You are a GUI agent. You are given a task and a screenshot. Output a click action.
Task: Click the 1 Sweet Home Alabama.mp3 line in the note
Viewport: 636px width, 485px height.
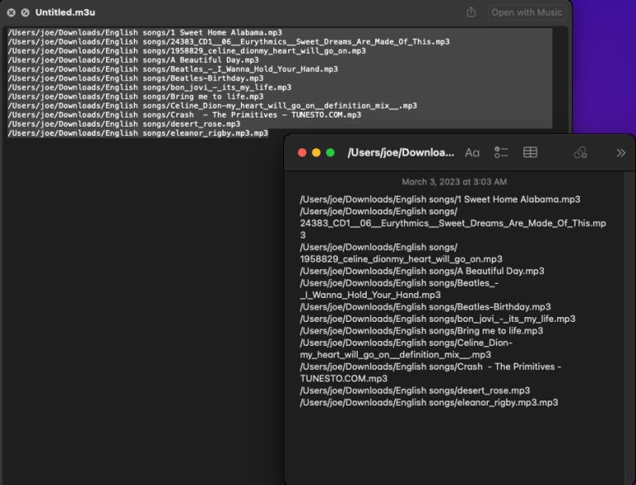(440, 199)
